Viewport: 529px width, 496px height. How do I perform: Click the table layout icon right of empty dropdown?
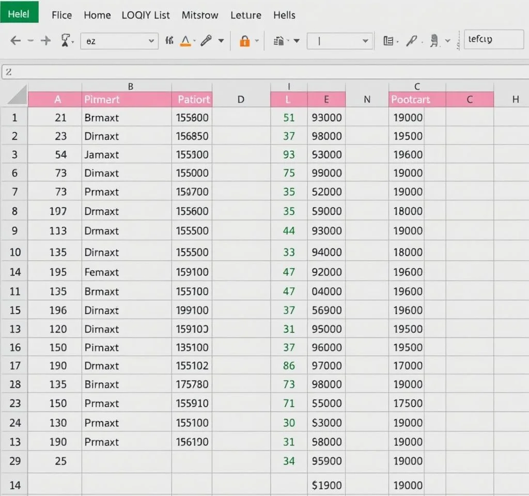(388, 41)
